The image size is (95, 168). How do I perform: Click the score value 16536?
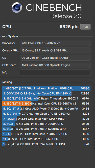85,88
